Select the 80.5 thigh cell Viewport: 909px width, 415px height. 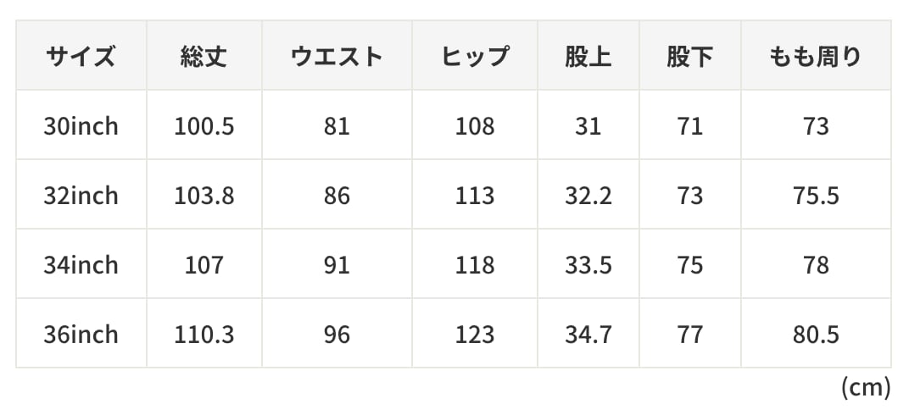coord(815,335)
